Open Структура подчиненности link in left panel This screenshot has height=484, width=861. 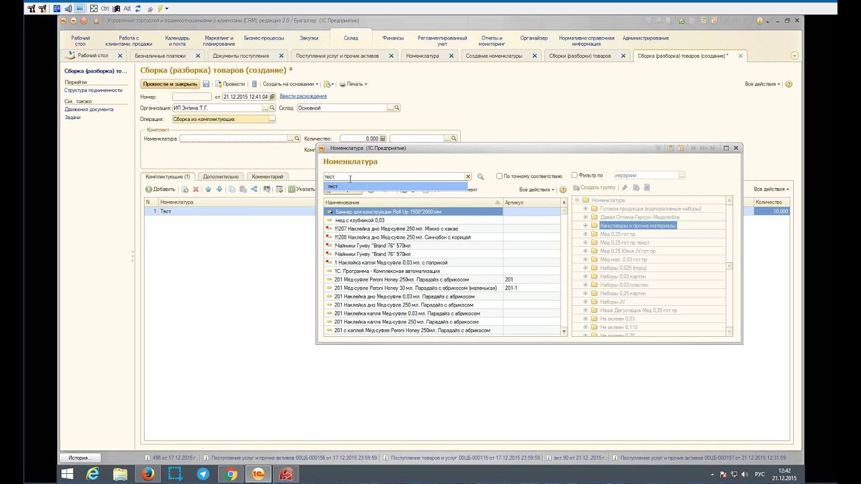tap(93, 90)
